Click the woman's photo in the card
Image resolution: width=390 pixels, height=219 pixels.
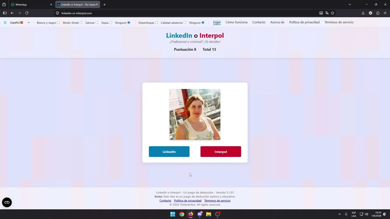(x=195, y=114)
